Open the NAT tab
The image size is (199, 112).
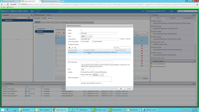pyautogui.click(x=53, y=22)
